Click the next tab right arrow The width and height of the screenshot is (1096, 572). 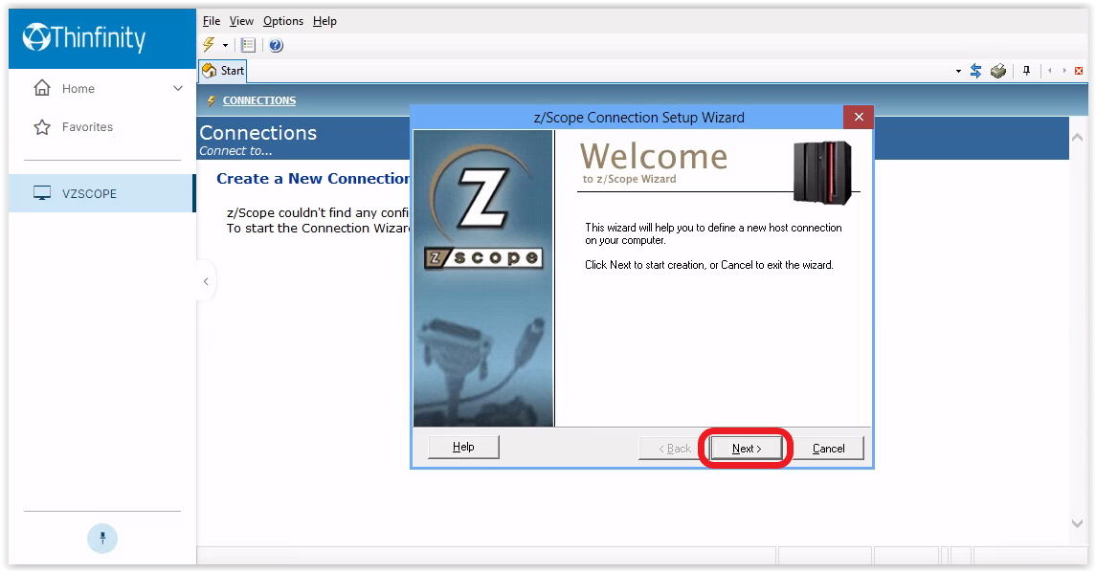(1064, 71)
